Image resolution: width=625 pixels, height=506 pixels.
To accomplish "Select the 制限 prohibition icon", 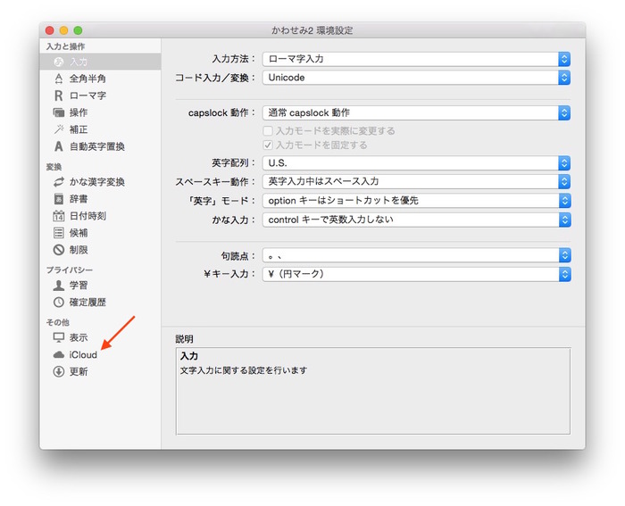I will point(59,250).
